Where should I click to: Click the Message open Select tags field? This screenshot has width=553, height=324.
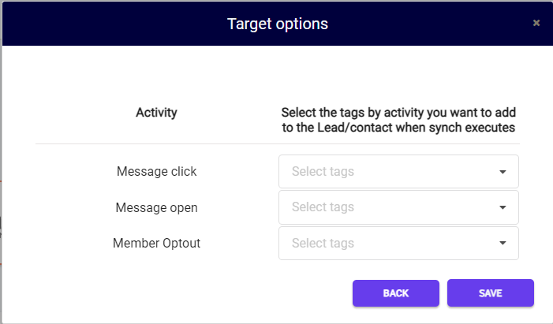[x=398, y=207]
